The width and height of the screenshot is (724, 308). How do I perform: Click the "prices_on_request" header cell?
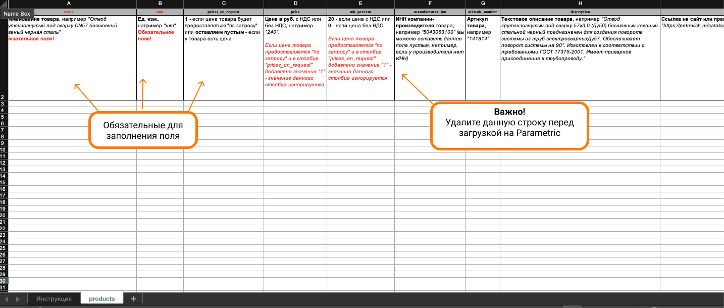tap(224, 12)
